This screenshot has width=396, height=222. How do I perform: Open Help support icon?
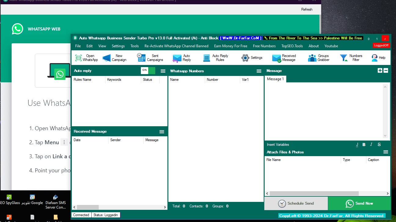click(x=374, y=58)
